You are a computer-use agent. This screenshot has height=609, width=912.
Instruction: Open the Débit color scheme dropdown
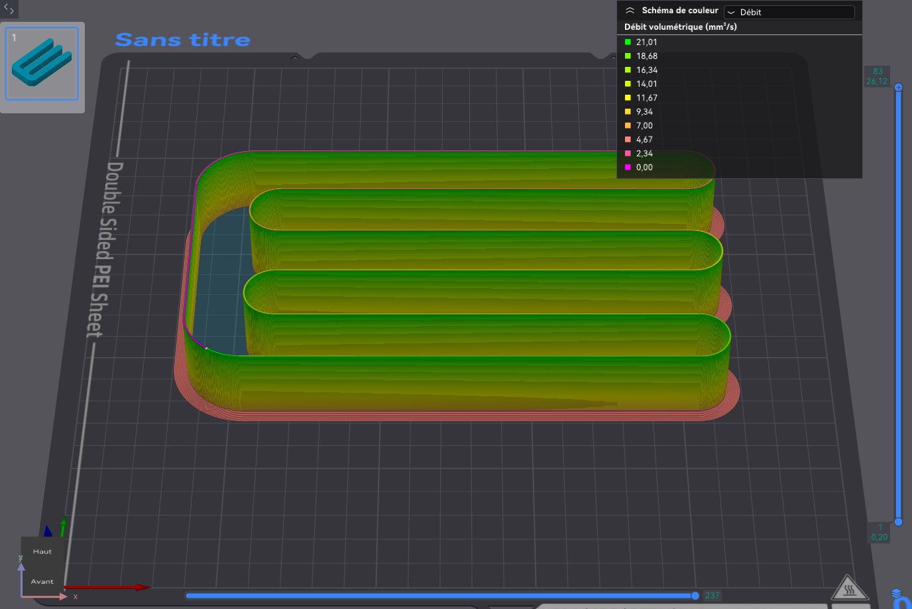tap(789, 12)
